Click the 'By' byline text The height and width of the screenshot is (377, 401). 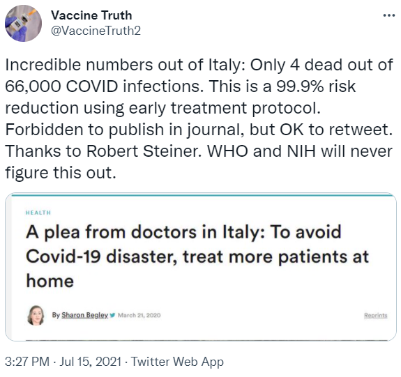click(x=56, y=315)
